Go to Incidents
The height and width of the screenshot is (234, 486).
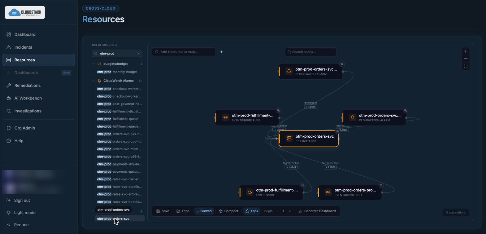tap(39, 47)
